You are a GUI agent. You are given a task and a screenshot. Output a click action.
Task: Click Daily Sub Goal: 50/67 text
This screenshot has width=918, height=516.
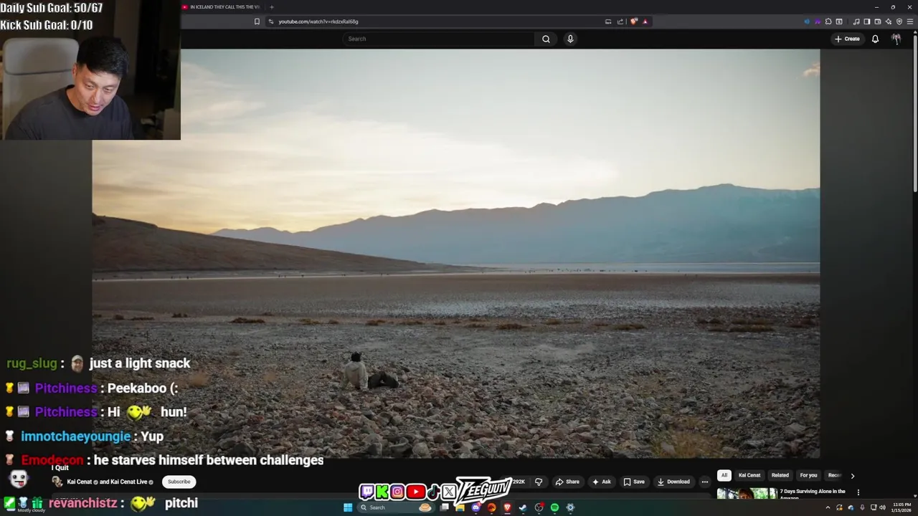tap(52, 8)
